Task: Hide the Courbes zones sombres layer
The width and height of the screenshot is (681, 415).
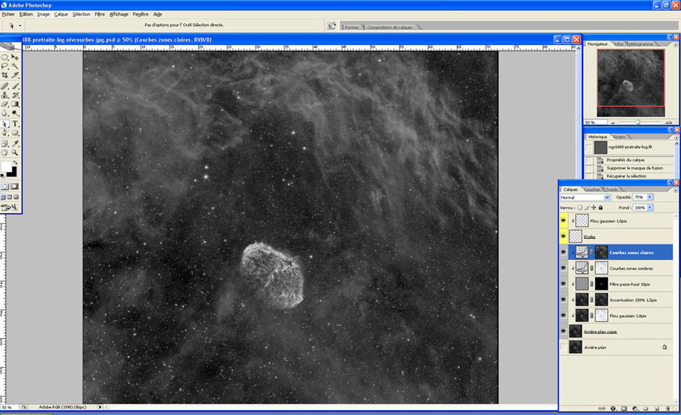Action: [563, 268]
